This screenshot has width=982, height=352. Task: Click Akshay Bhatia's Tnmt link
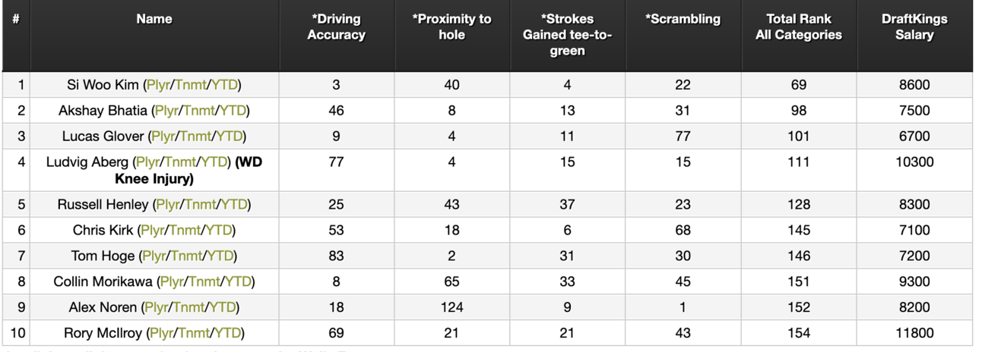click(198, 111)
